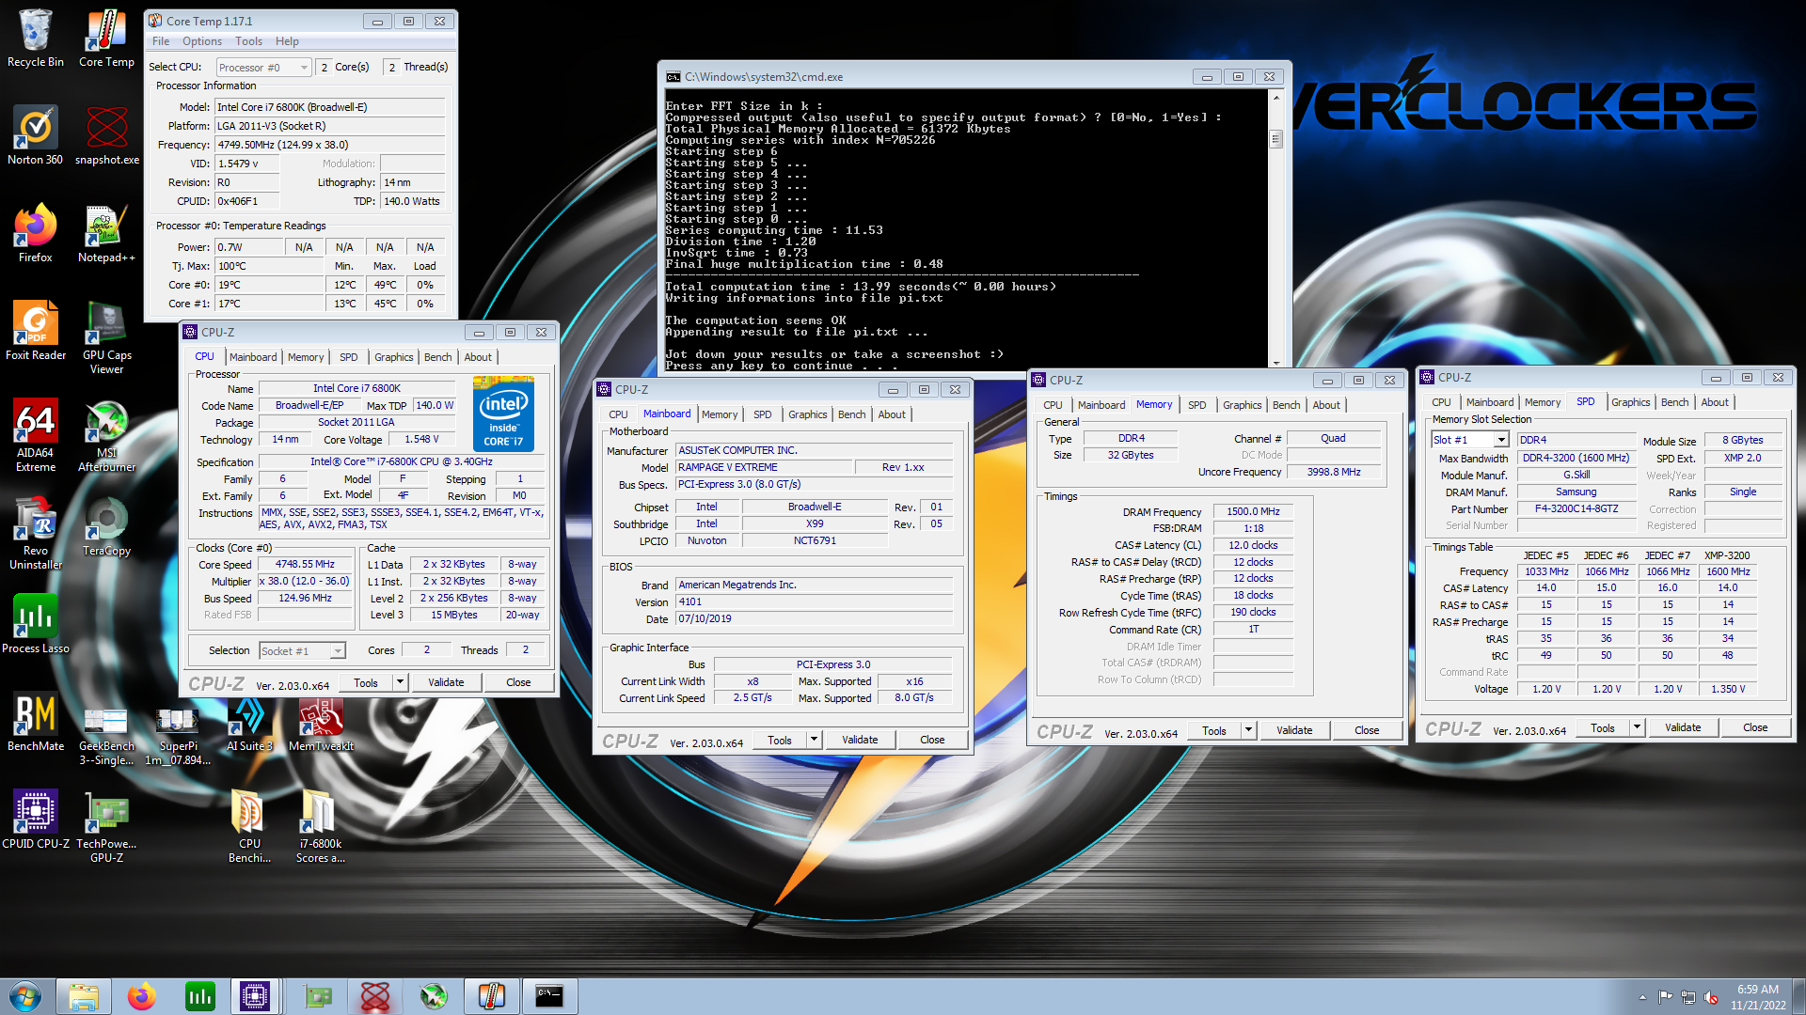Open MemTweakIt desktop icon
The image size is (1806, 1015).
coord(321,722)
